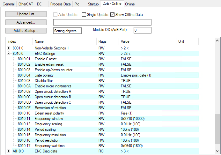Click the Module OD (AoE Port) field
Viewport: 221px width, 155px height.
143,30
